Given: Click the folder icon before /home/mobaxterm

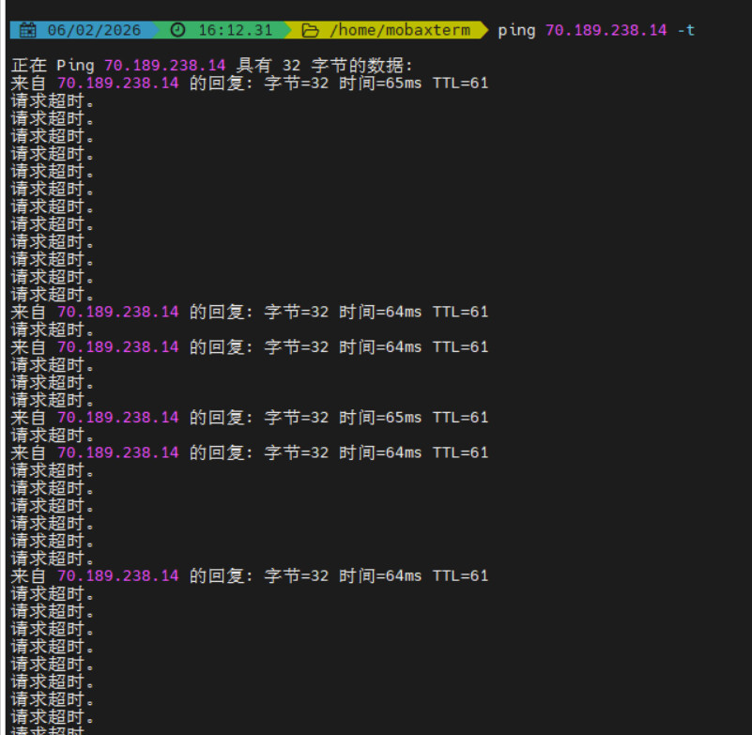Looking at the screenshot, I should click(311, 30).
